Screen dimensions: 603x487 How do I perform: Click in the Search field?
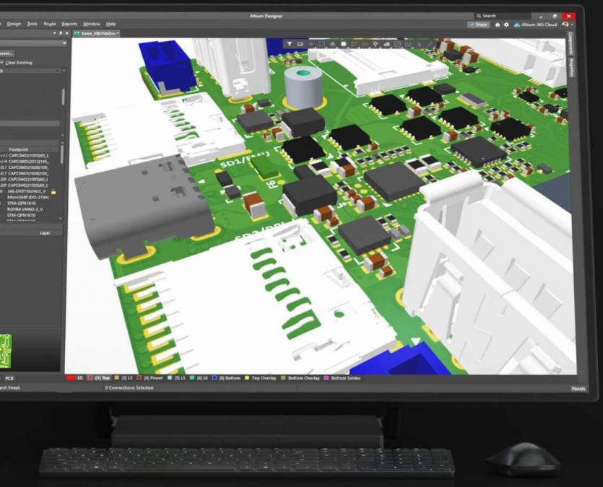(x=502, y=16)
